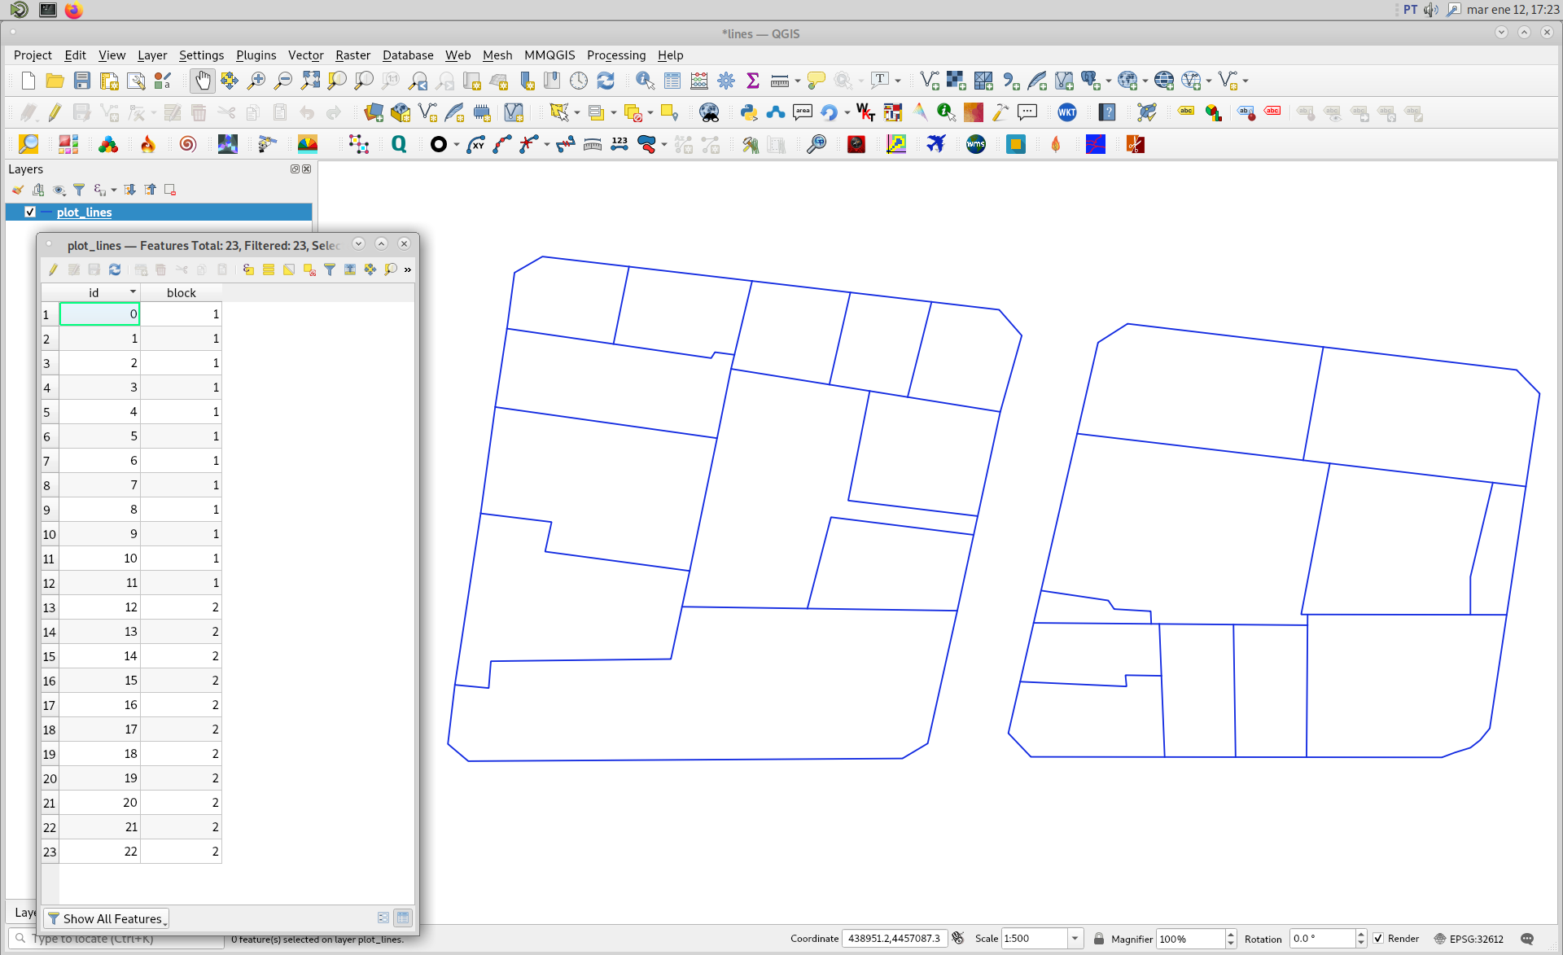Open dropdown arrow beside black circle tool
The width and height of the screenshot is (1563, 955).
point(456,145)
